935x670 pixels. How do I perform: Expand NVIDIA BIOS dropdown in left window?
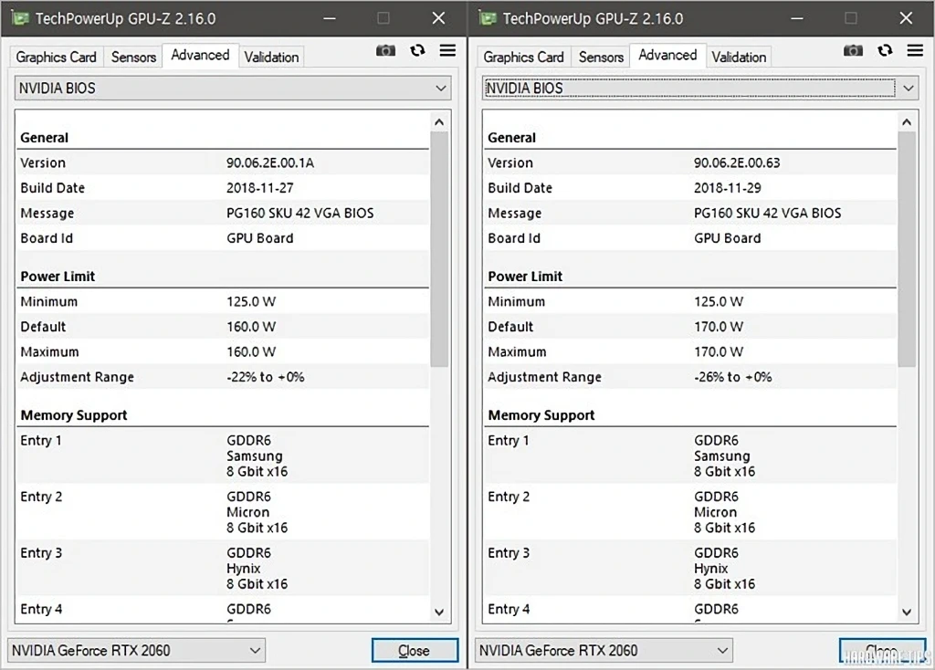233,89
